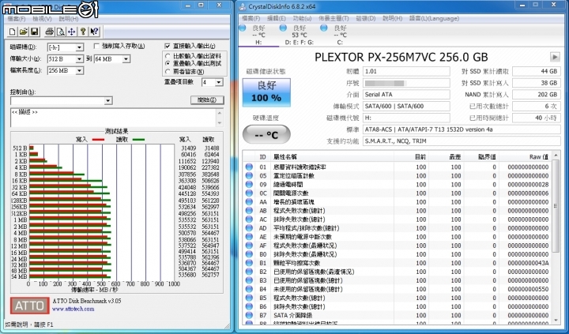Click the SMART list scroll-down arrow

coord(556,321)
